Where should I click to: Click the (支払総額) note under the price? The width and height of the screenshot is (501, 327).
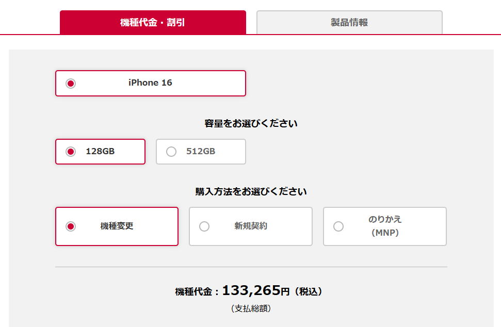coord(251,308)
